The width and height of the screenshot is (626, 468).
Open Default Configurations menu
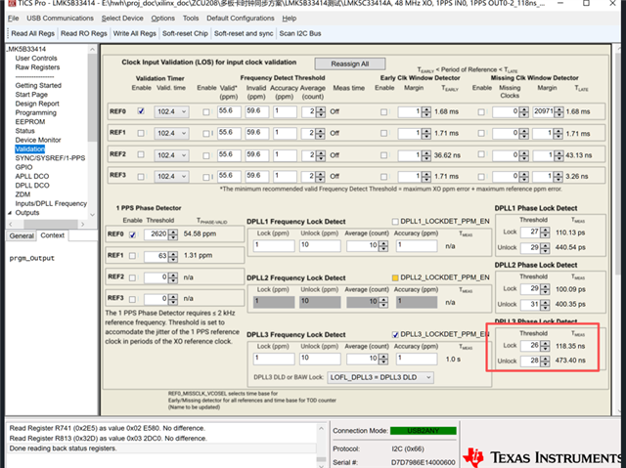pyautogui.click(x=241, y=19)
